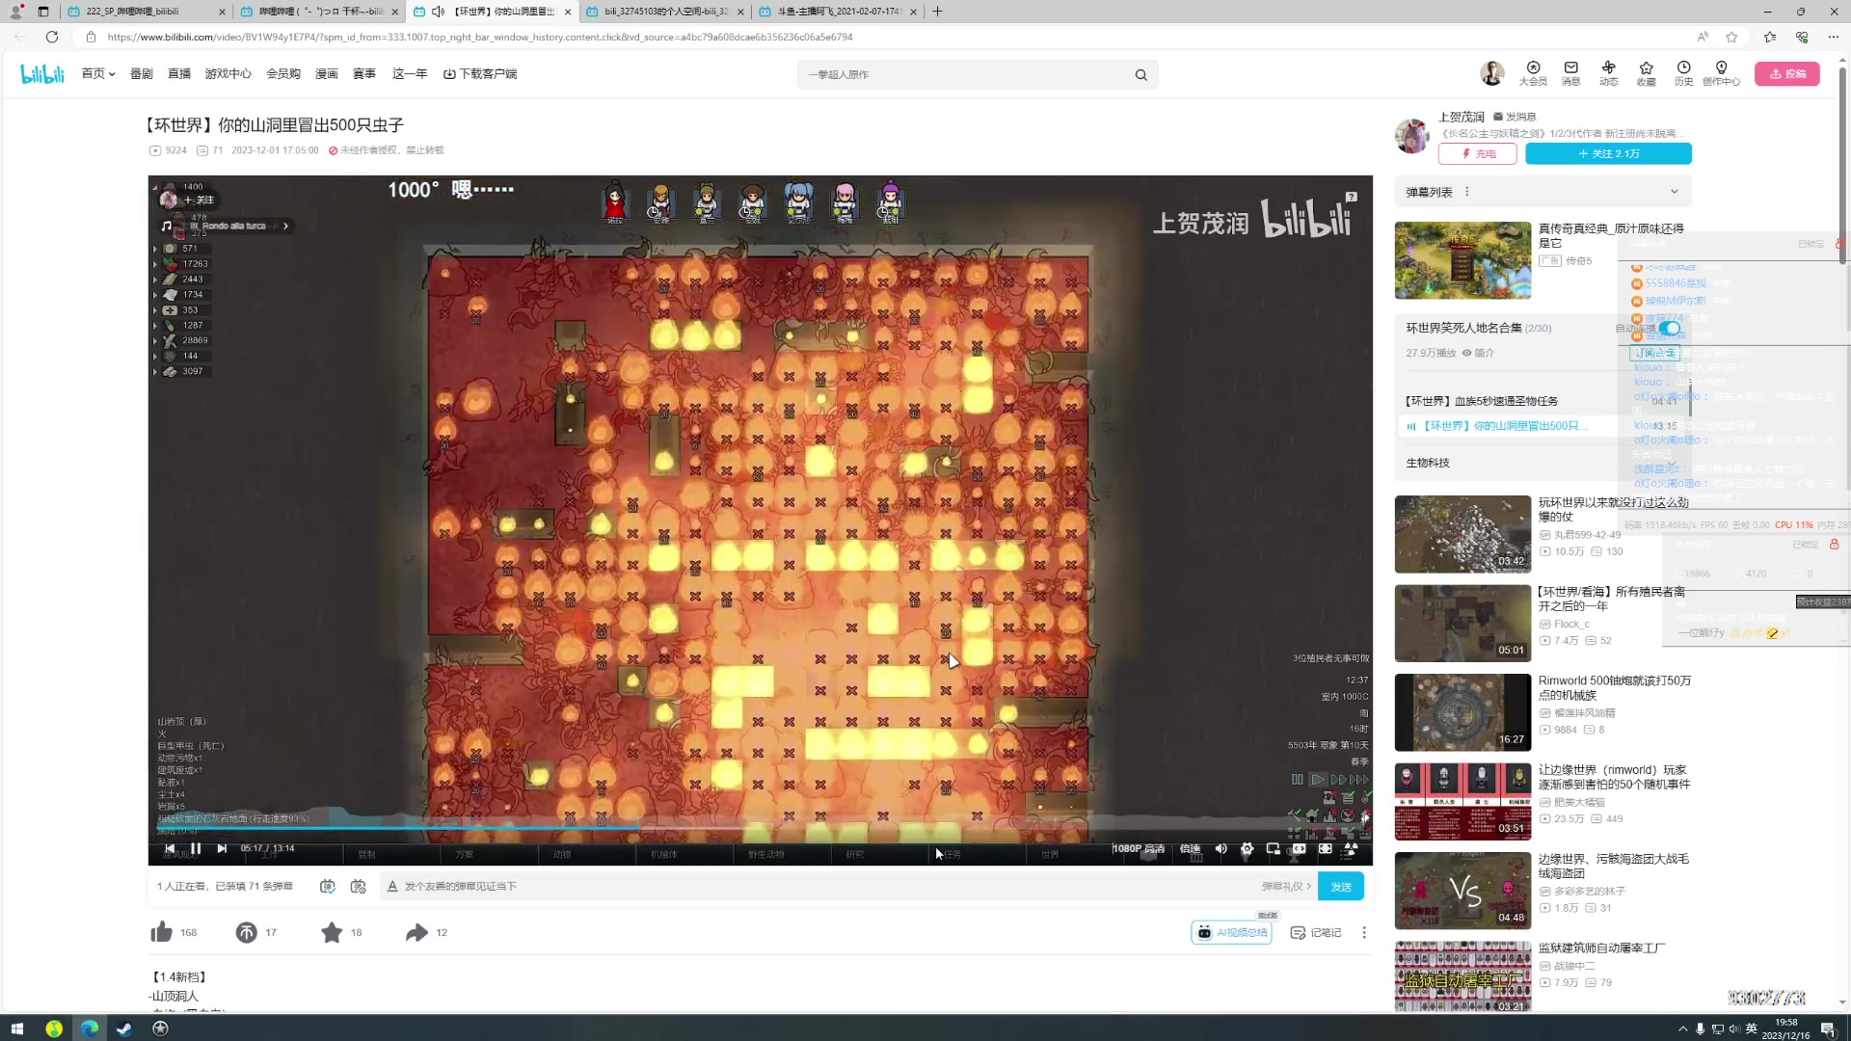Open 游戏中心 navigation menu item
Viewport: 1851px width, 1041px height.
[x=228, y=74]
